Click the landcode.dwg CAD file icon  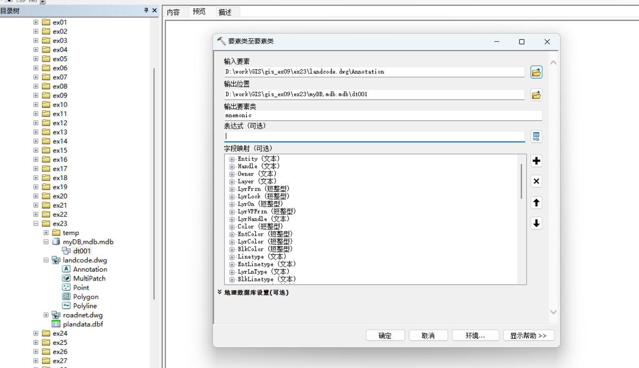coord(56,260)
